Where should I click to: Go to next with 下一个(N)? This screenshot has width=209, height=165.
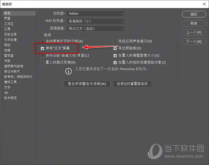click(x=194, y=42)
